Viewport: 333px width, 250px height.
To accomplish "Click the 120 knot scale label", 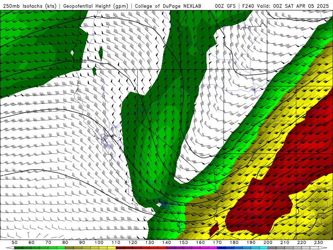I will pos(133,242).
